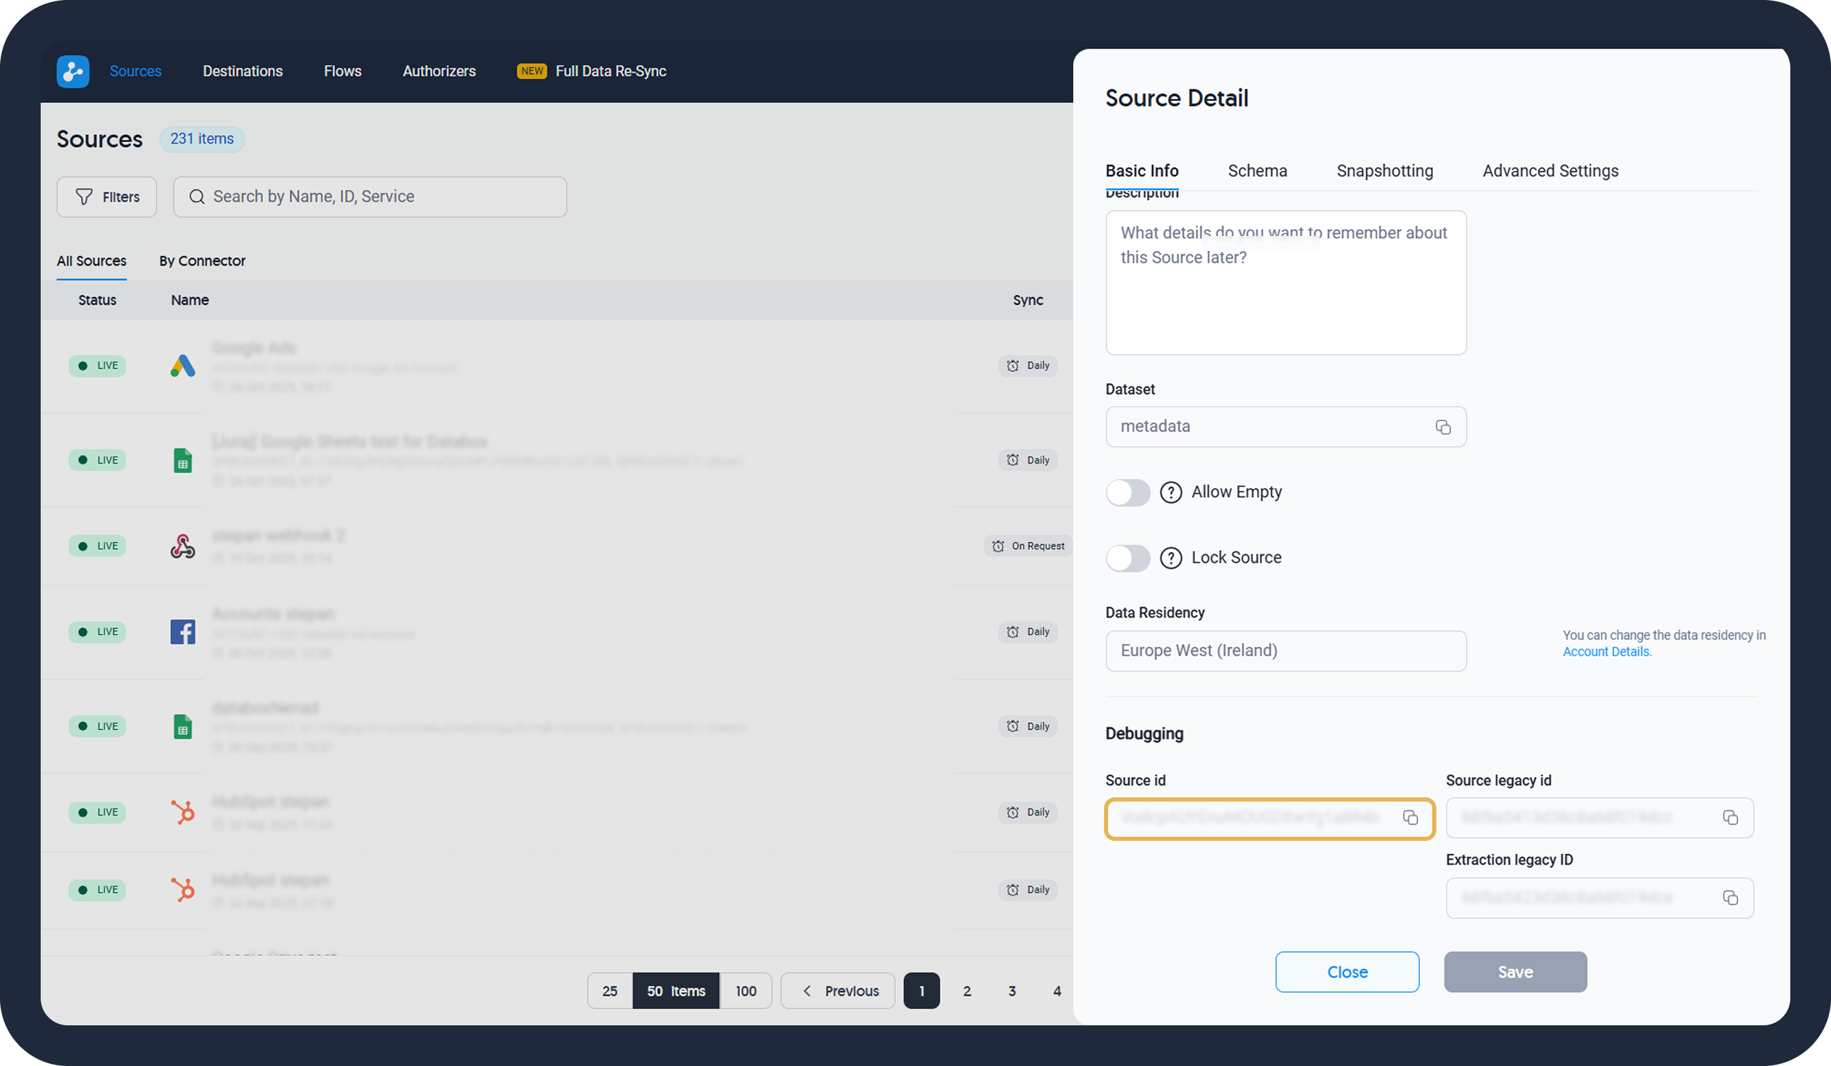Screen dimensions: 1831x1066
Task: Switch to the Schema tab
Action: [1257, 171]
